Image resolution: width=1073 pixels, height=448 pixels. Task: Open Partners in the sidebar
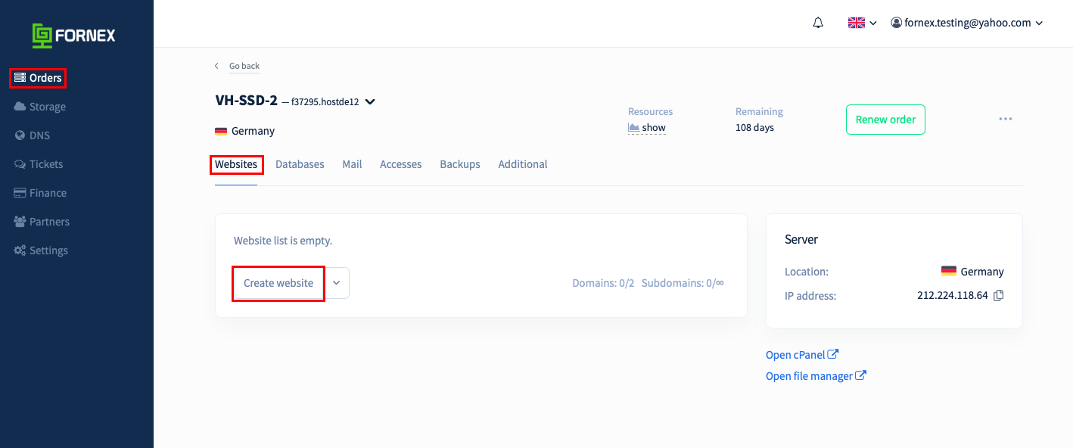click(x=42, y=222)
